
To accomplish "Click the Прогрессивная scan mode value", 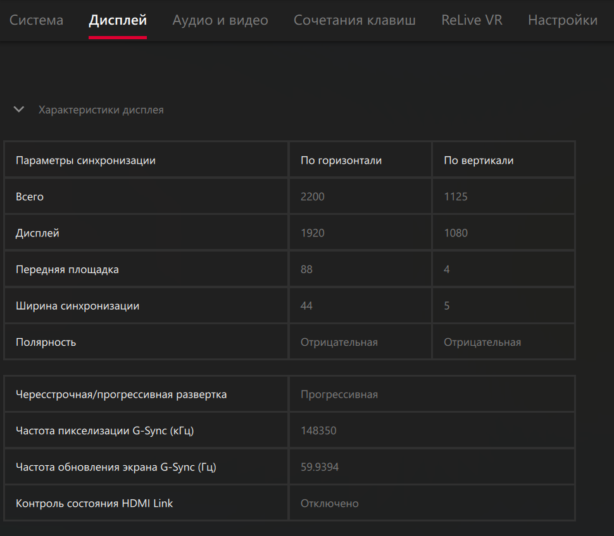I will coord(339,394).
